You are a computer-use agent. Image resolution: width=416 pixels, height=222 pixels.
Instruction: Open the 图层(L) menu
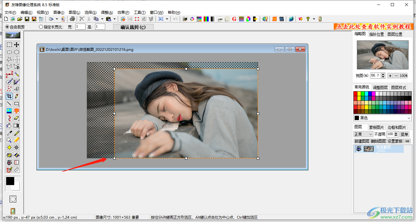tap(74, 13)
